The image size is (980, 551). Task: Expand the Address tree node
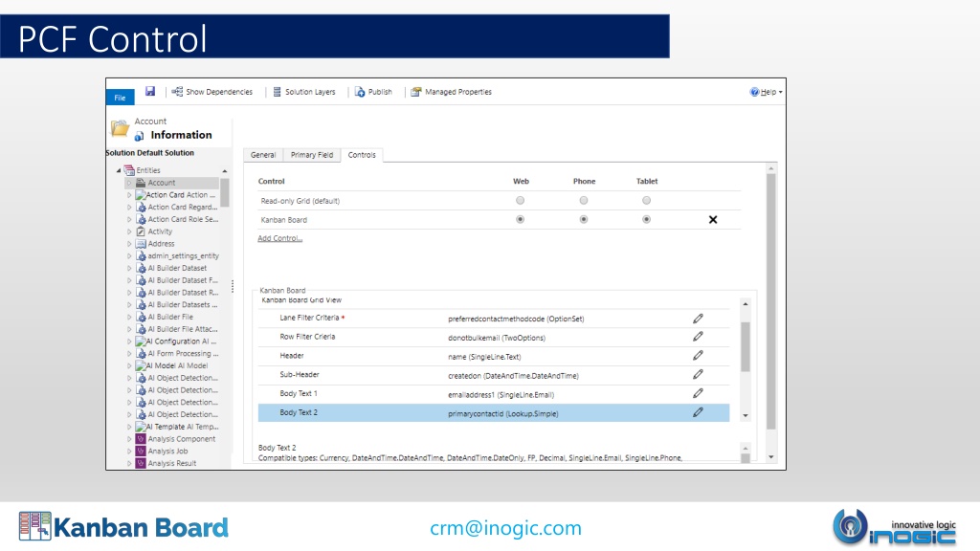click(129, 244)
